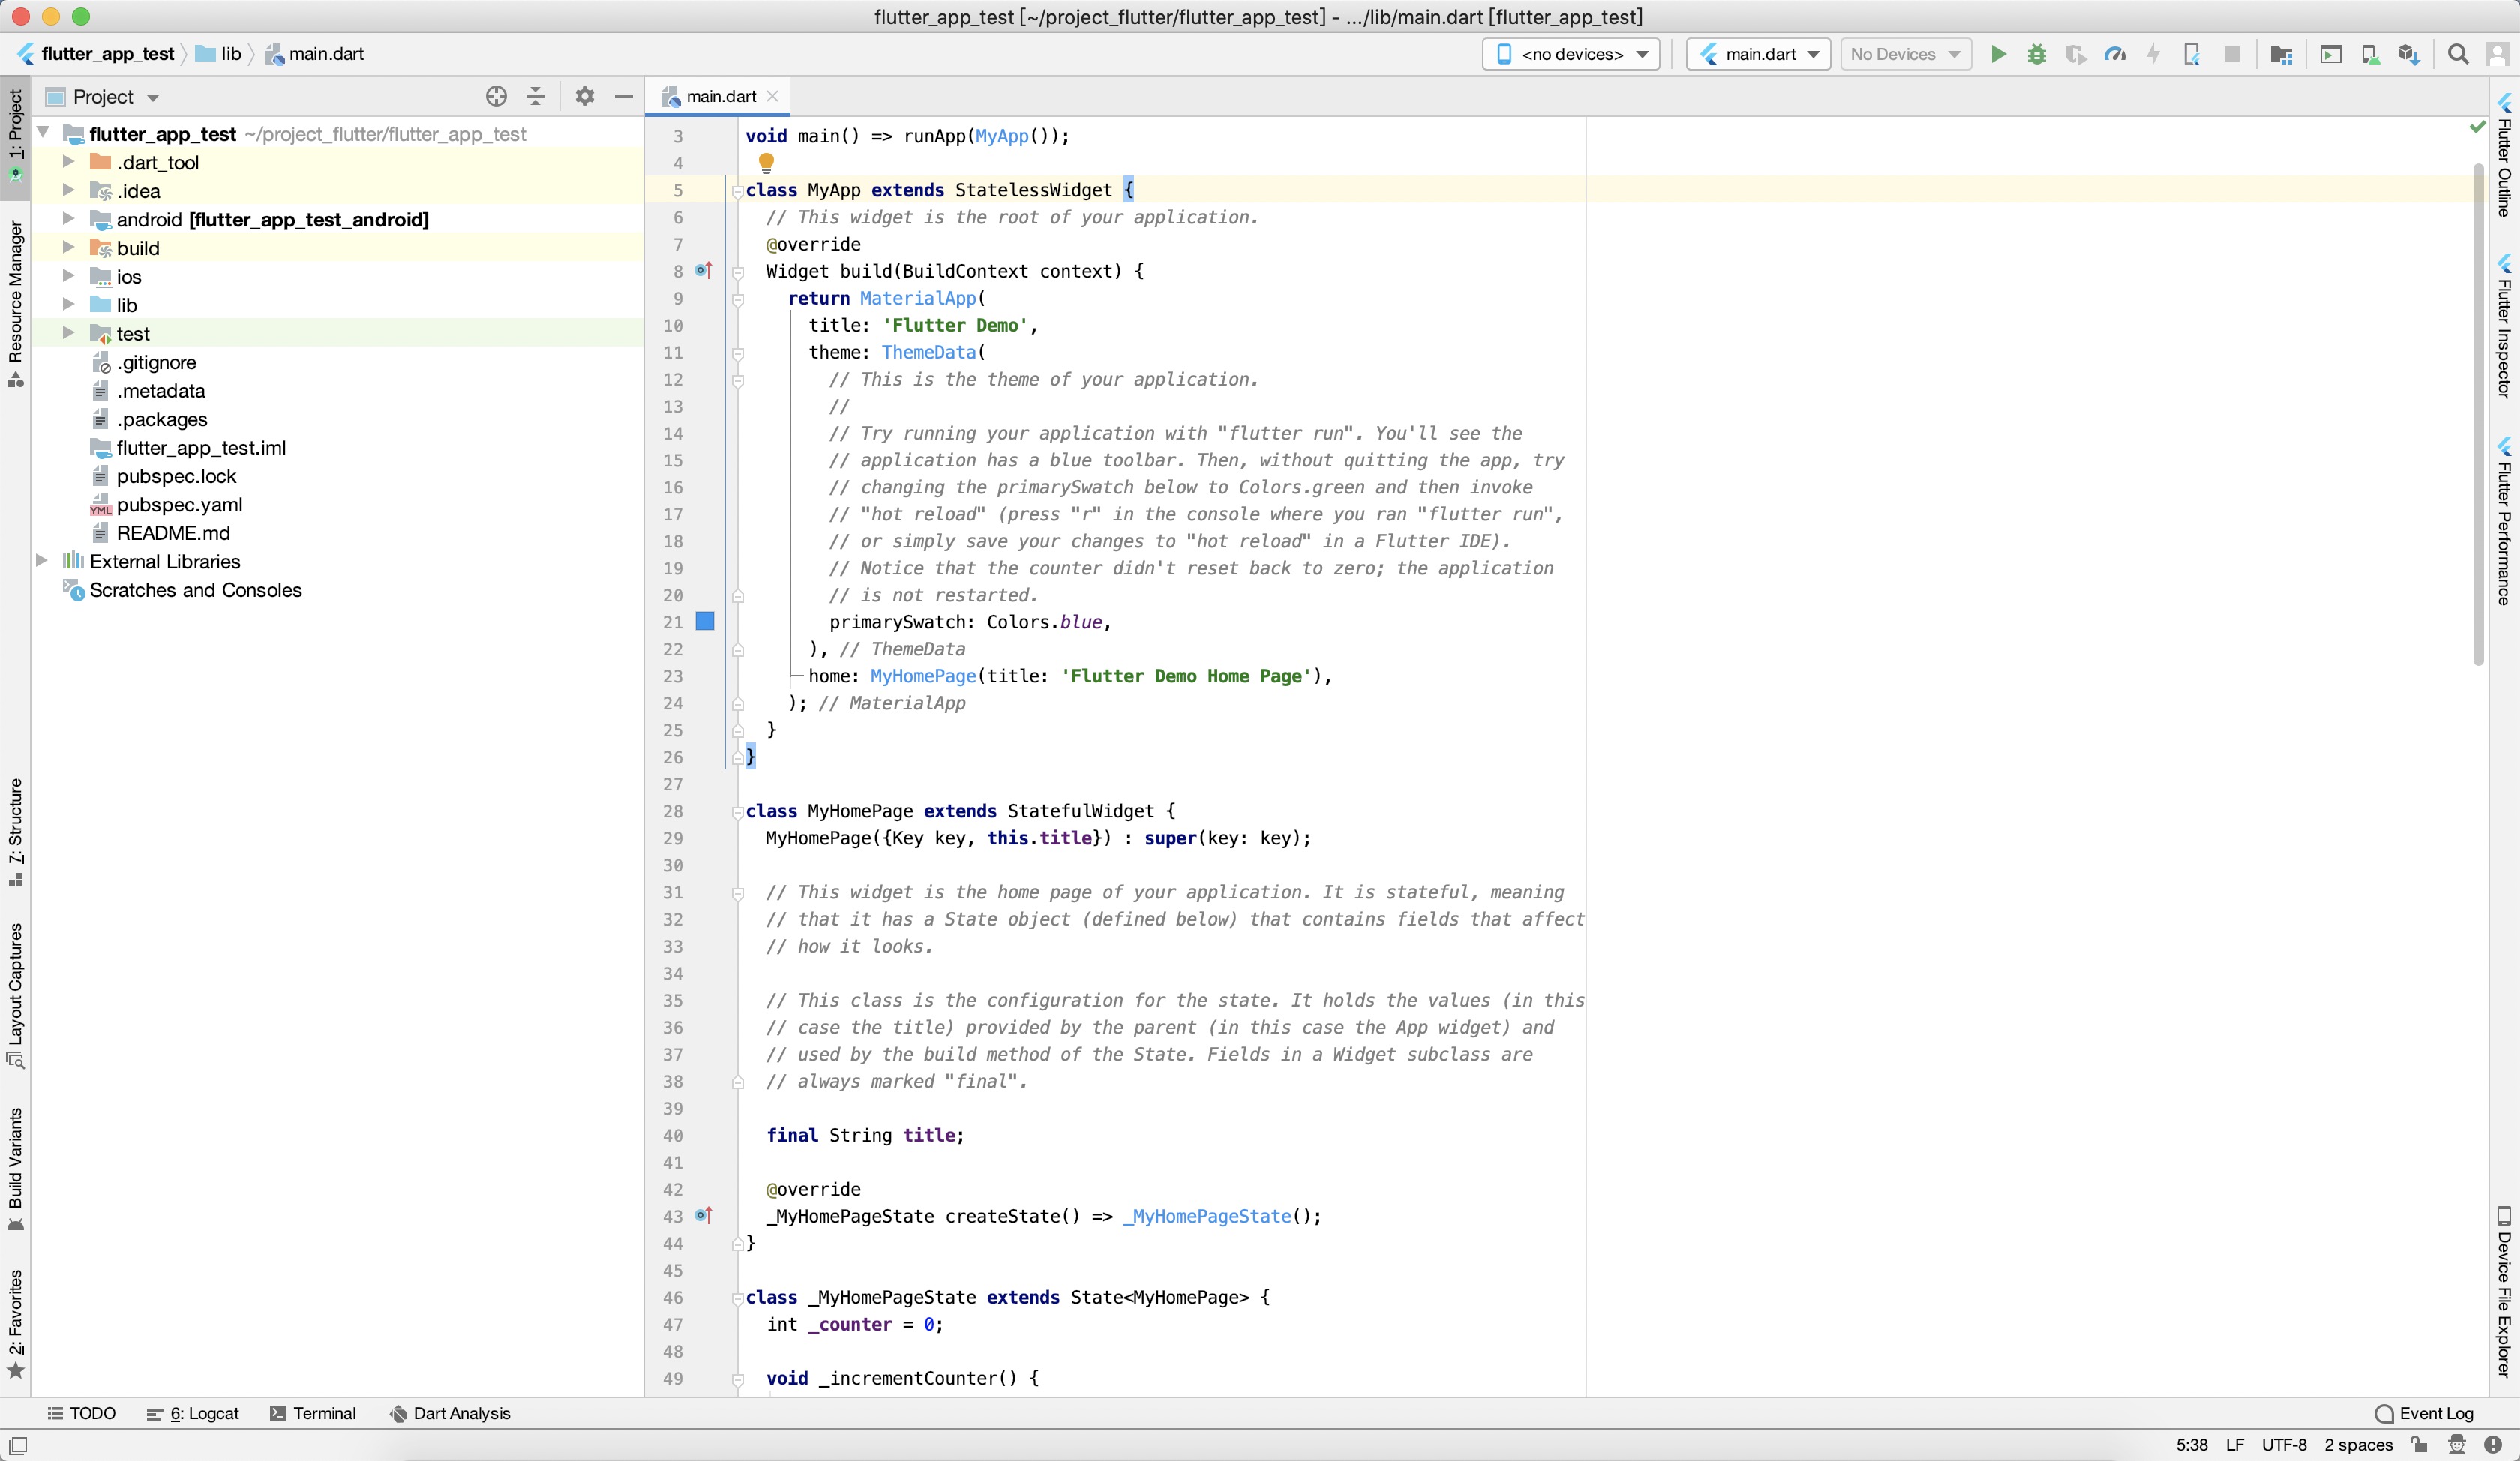Open the 6: Logcat view
The height and width of the screenshot is (1461, 2520).
pos(192,1413)
